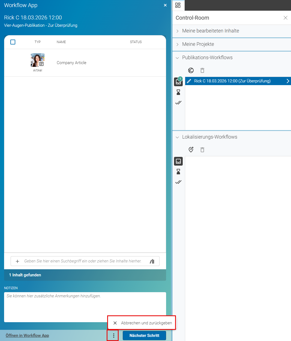Sort by NAME column header

pyautogui.click(x=61, y=42)
